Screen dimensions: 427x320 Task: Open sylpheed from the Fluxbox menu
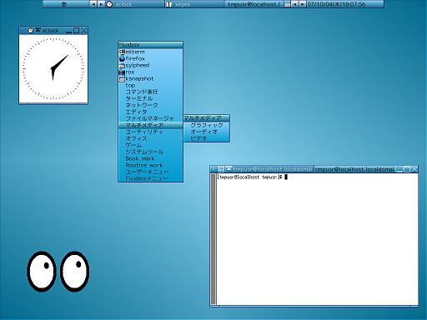click(150, 65)
